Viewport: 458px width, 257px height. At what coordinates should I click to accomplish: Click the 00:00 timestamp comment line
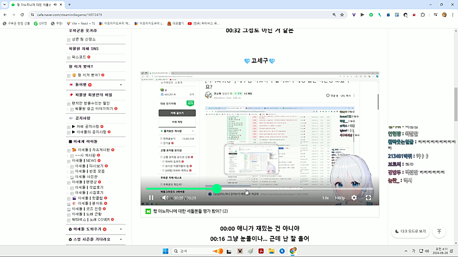[x=260, y=228]
